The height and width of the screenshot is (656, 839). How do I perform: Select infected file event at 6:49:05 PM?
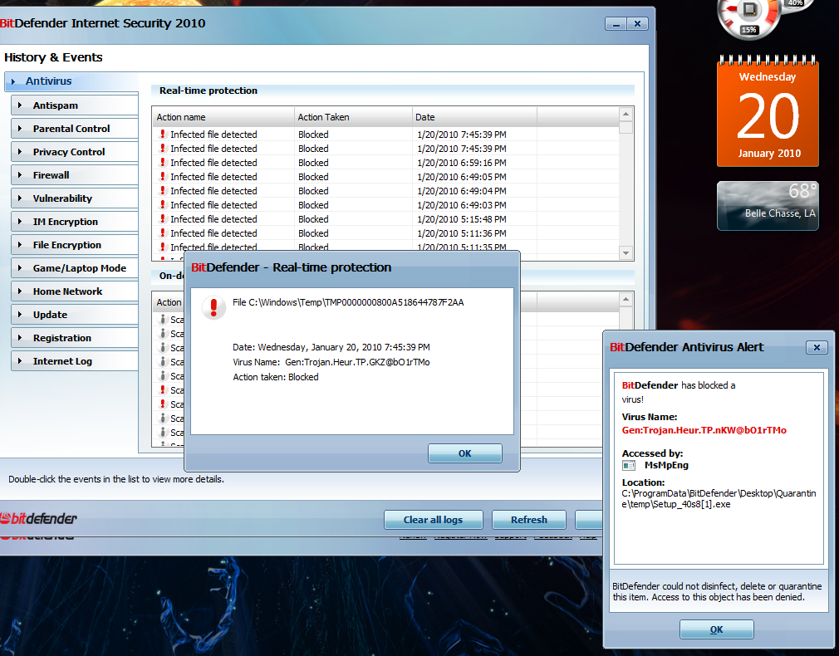tap(385, 177)
